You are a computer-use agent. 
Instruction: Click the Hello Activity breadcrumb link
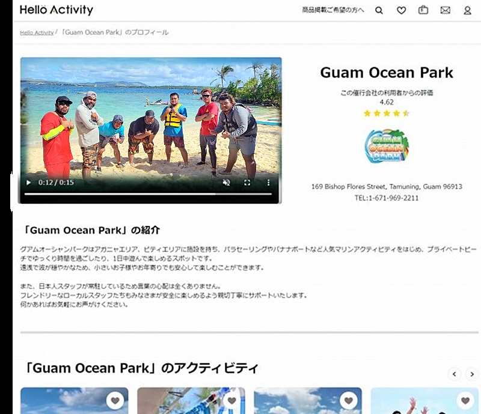37,32
